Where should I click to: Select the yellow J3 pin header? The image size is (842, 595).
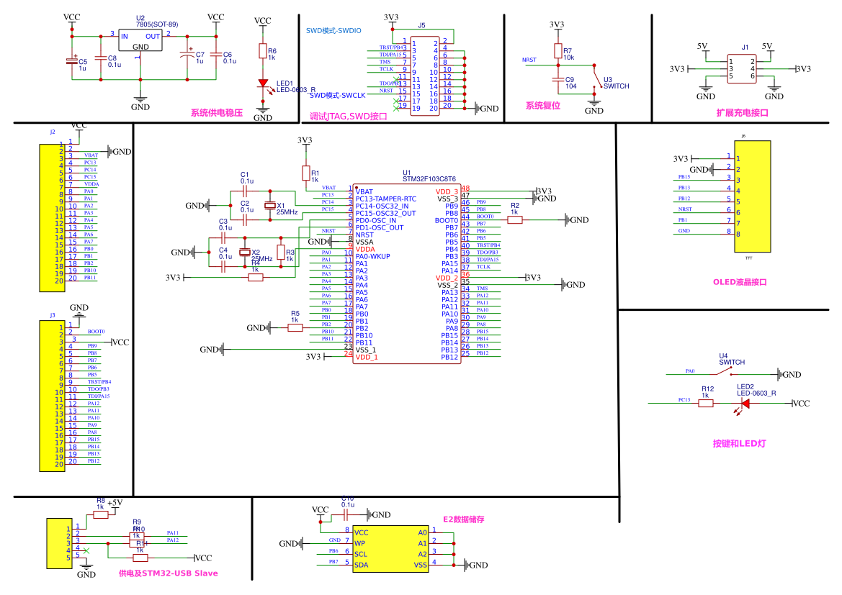click(51, 397)
